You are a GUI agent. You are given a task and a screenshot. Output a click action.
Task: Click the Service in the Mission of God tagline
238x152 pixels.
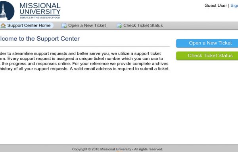[x=40, y=17]
